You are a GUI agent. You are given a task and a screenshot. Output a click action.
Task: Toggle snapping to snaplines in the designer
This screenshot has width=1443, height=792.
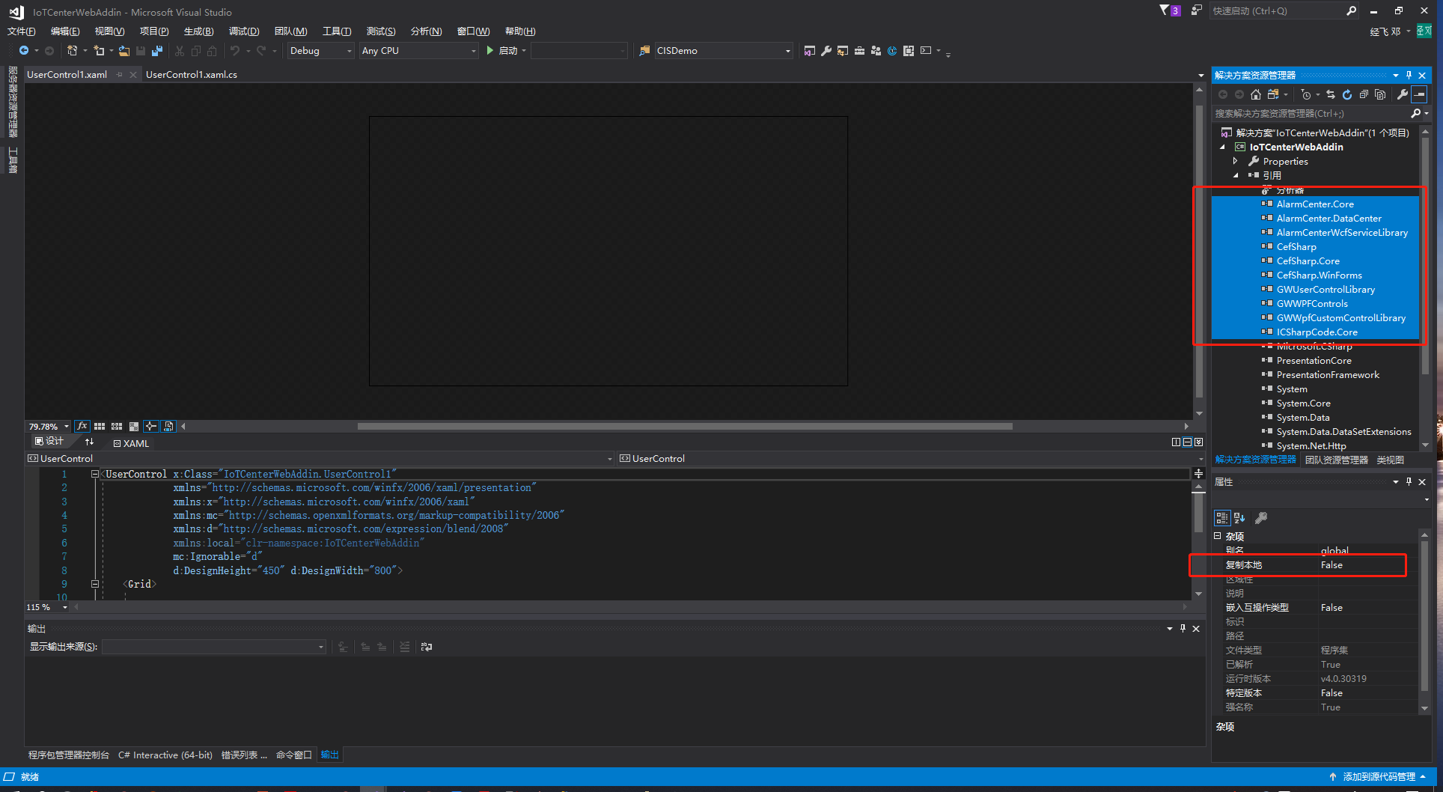[x=151, y=426]
